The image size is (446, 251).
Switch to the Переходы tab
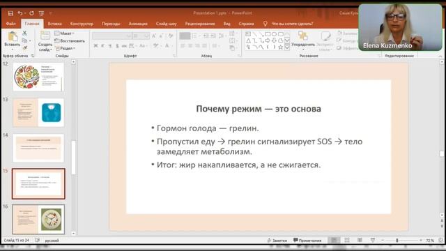(x=111, y=24)
